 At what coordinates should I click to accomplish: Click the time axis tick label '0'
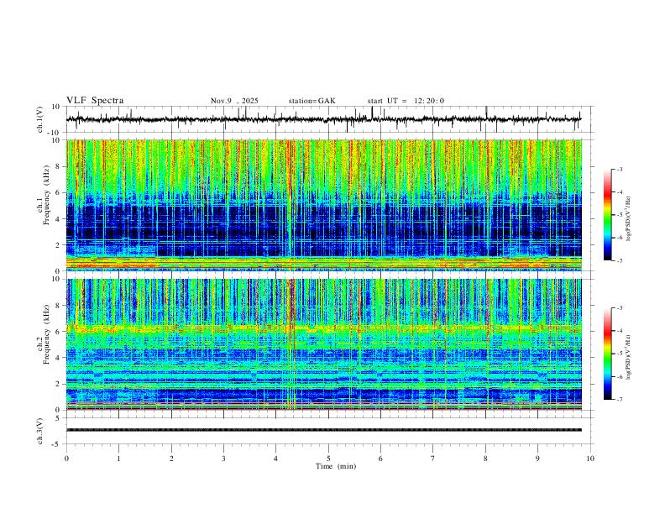coord(66,459)
